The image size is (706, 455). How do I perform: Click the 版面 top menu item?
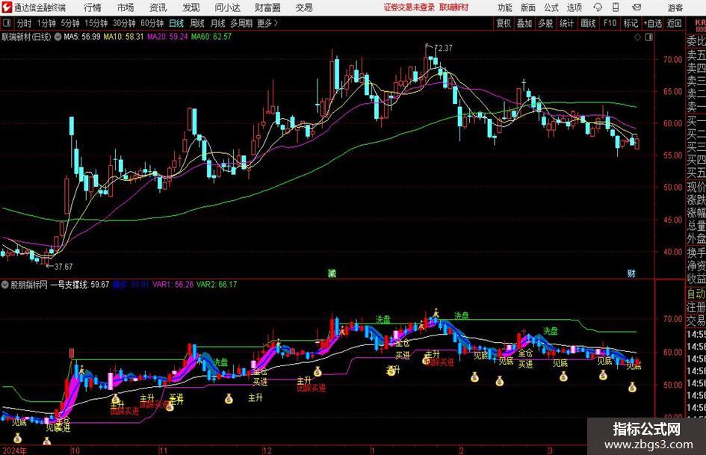point(528,7)
